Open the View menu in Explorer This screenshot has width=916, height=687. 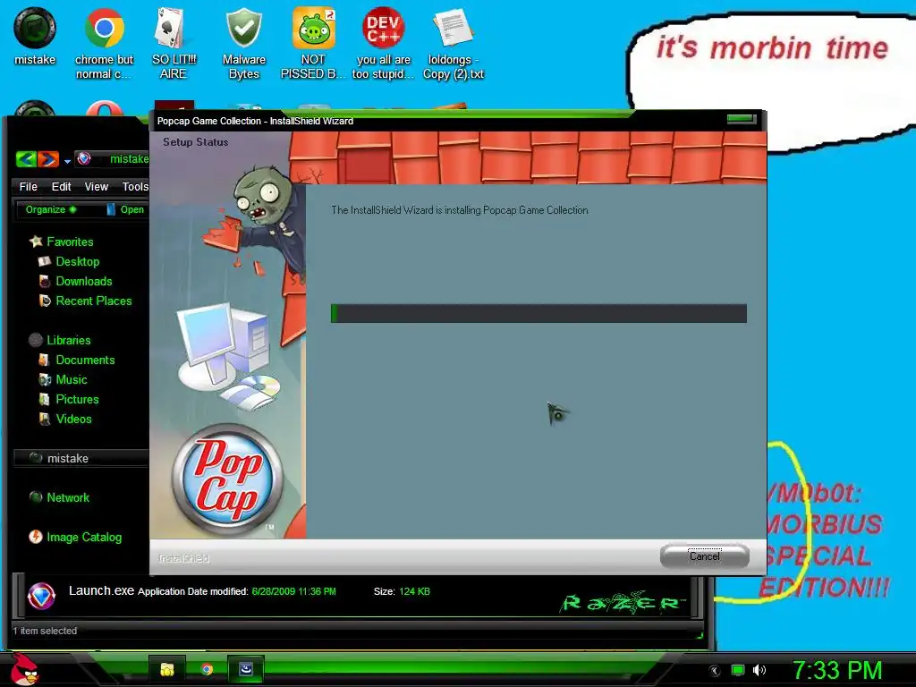click(x=96, y=186)
